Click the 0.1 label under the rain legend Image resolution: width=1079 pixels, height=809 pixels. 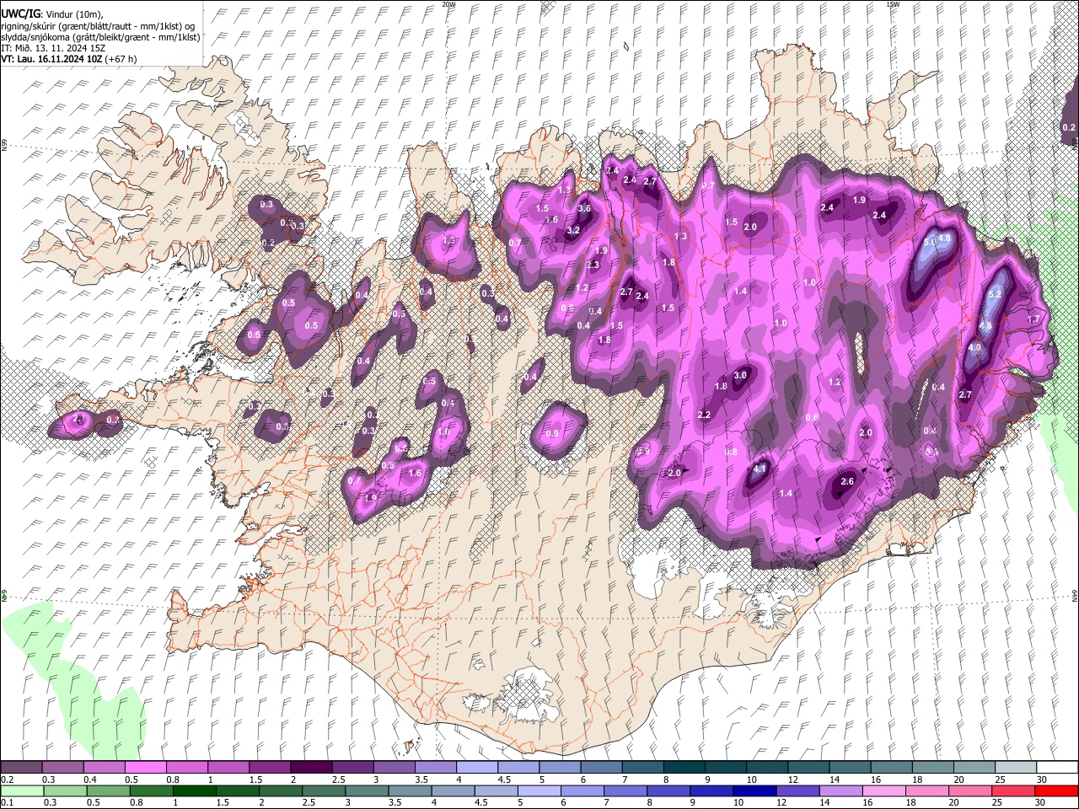(x=7, y=802)
